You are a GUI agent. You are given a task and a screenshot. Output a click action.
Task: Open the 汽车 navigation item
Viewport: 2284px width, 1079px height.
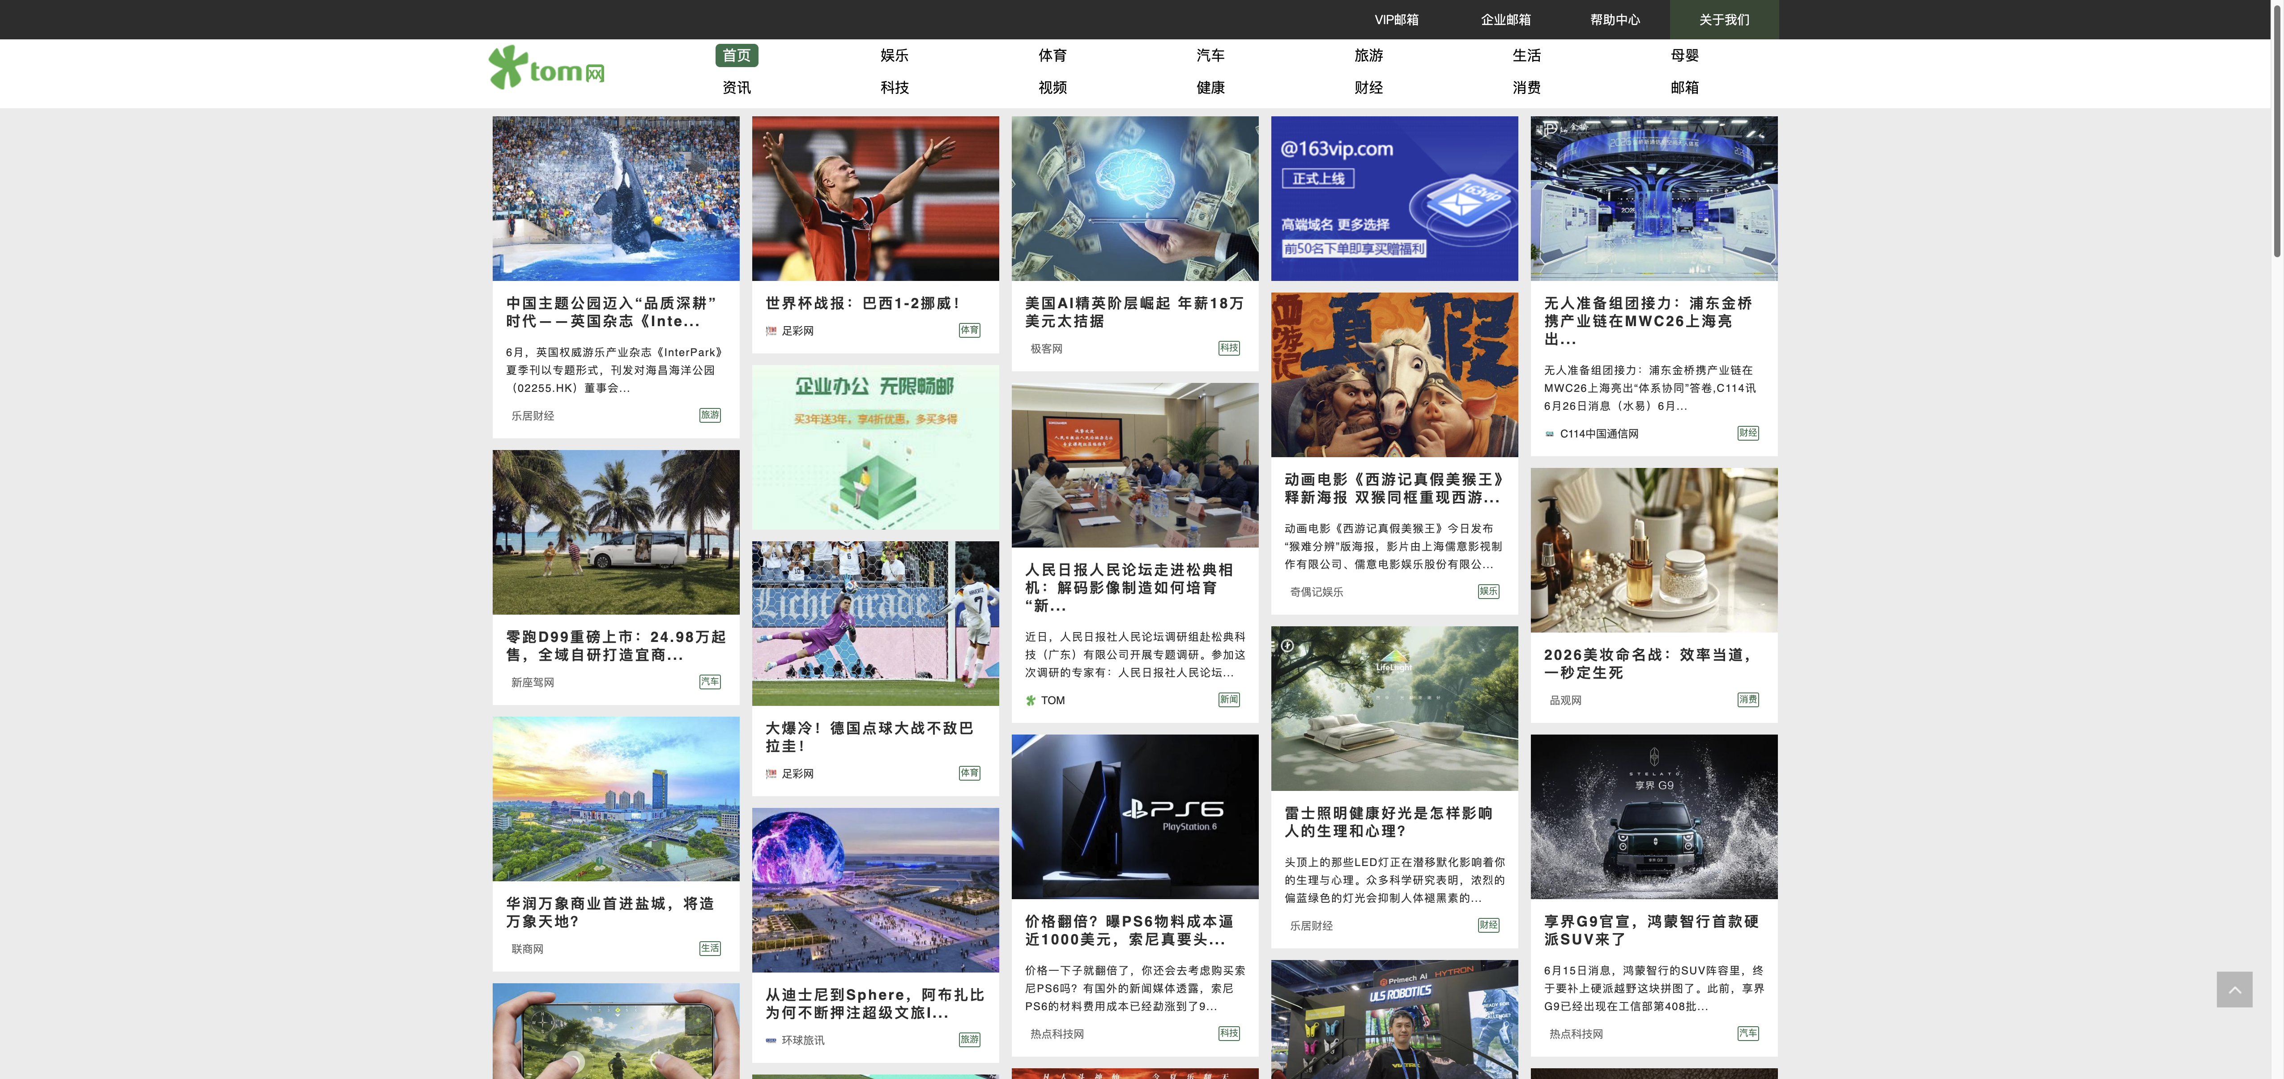[x=1210, y=55]
